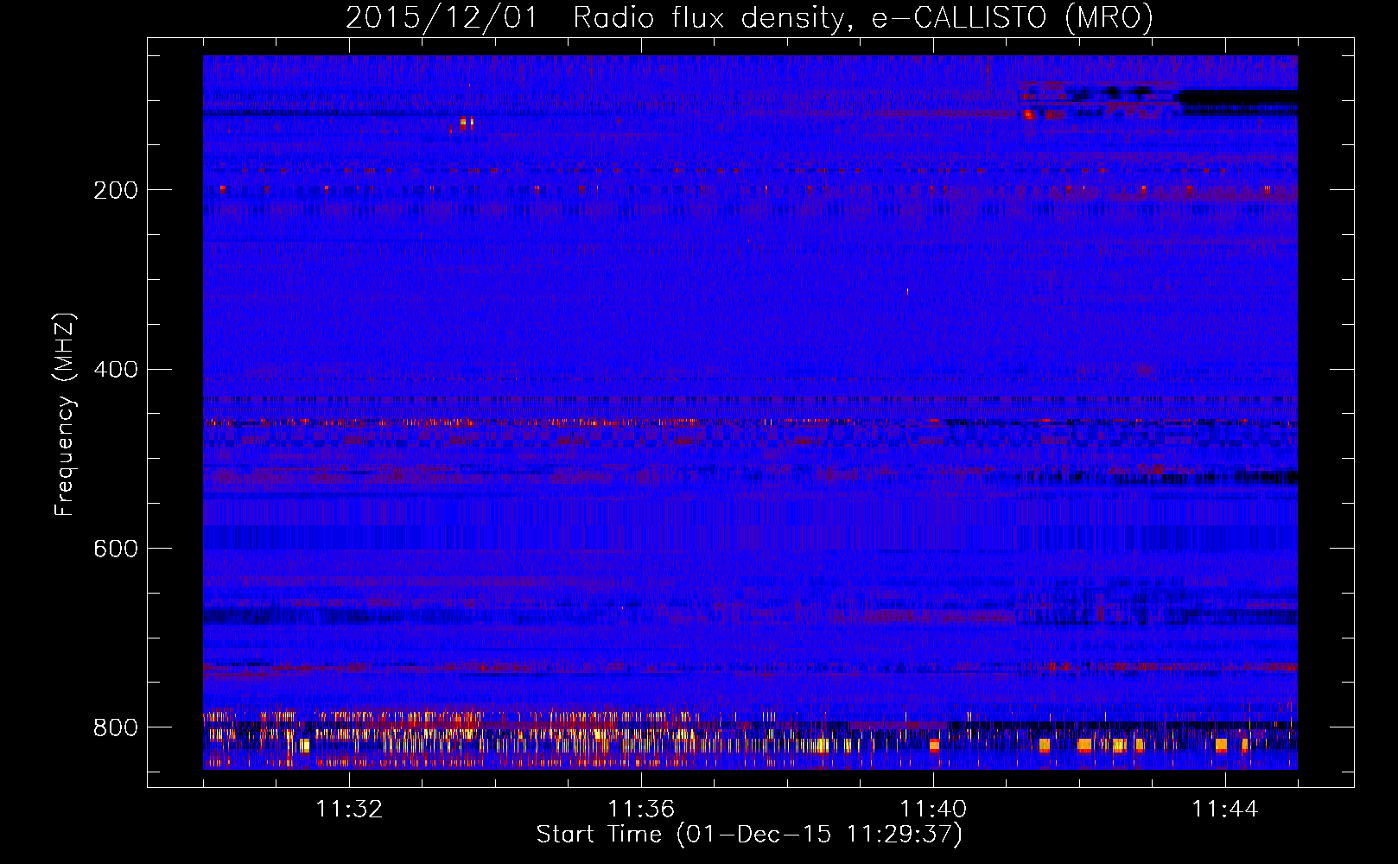1398x864 pixels.
Task: Click the date "2015/12/01" in the title
Action: [x=442, y=17]
